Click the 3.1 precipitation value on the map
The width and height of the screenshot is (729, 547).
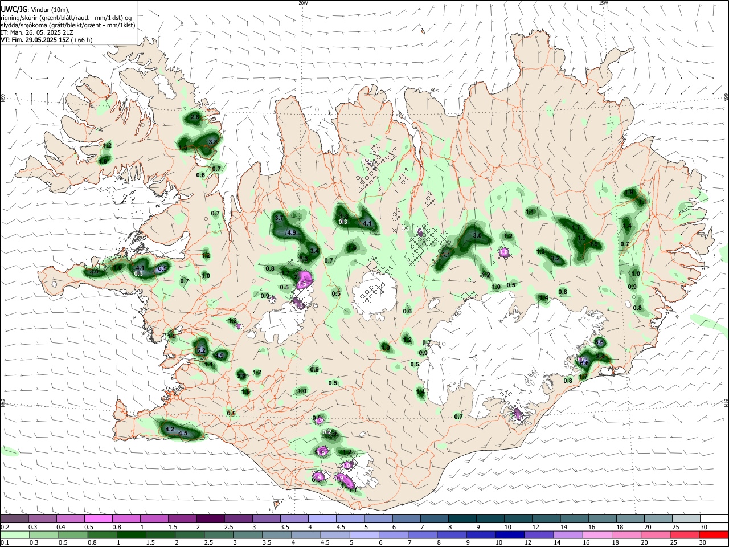[446, 255]
